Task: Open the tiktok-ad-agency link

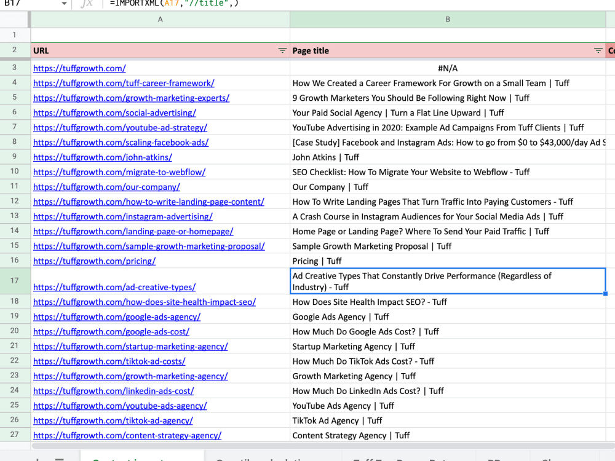Action: (113, 421)
